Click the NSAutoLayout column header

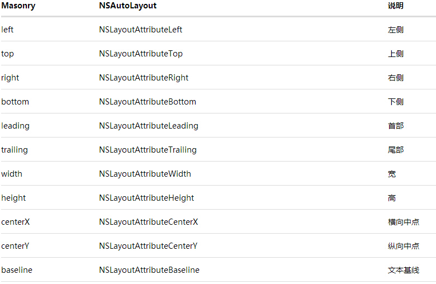pos(127,6)
